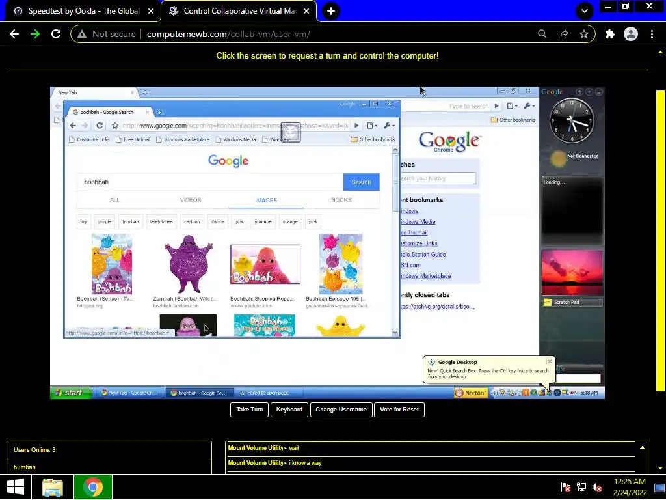
Task: Close the Speedtest by Ookla tab
Action: tap(151, 11)
